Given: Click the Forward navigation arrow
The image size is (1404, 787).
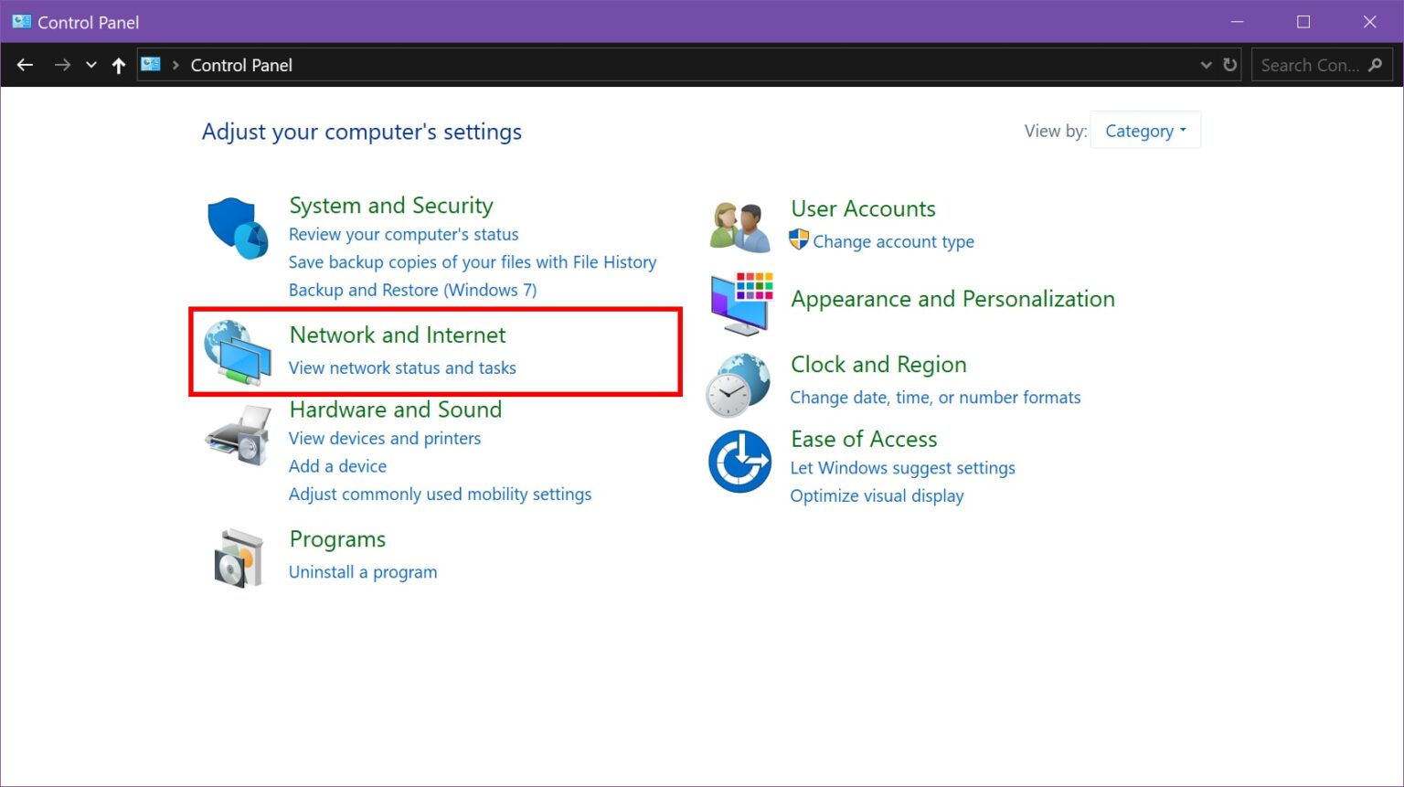Looking at the screenshot, I should pos(62,65).
